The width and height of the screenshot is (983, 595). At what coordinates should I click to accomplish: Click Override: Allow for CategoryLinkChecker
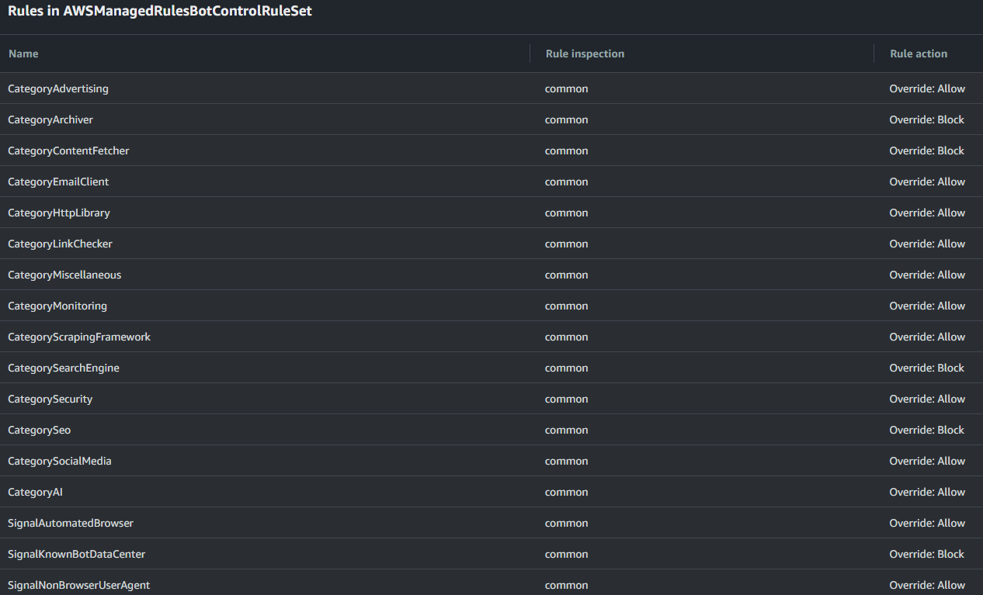[x=927, y=244]
